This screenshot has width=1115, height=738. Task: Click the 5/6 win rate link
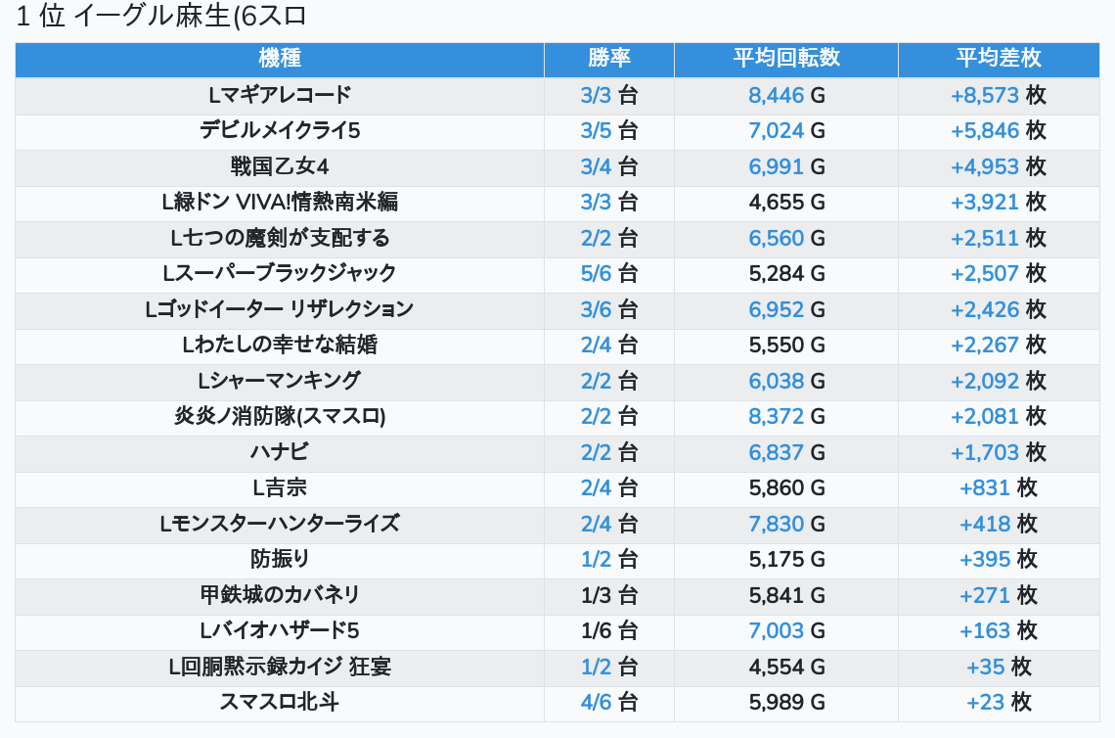[x=595, y=273]
